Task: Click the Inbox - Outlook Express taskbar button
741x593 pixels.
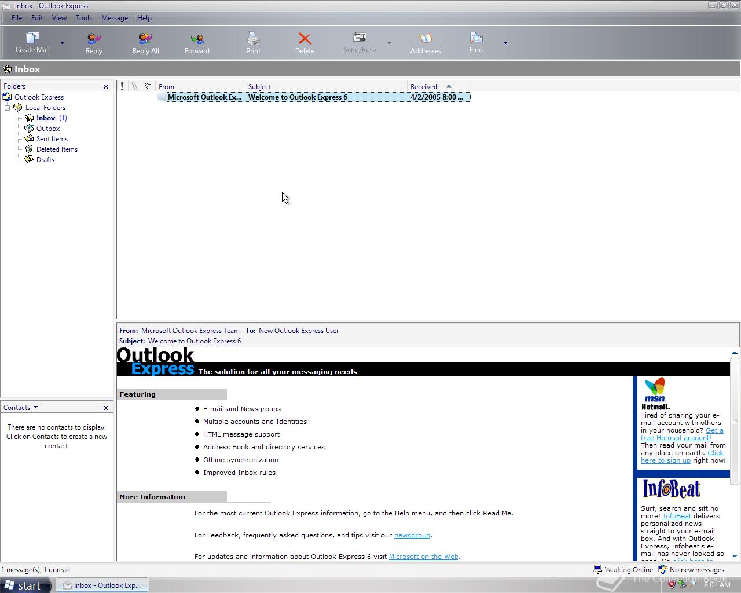Action: tap(102, 585)
